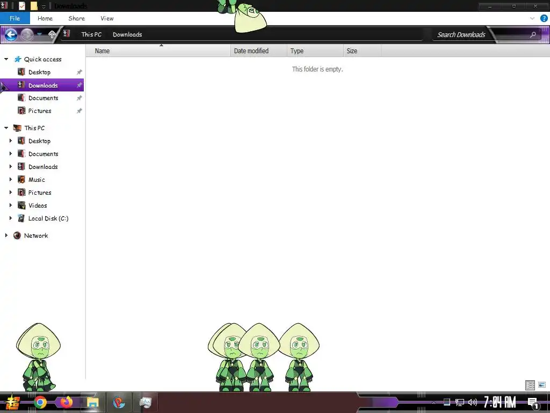Expand Desktop under This PC
This screenshot has width=550, height=413.
click(x=11, y=141)
